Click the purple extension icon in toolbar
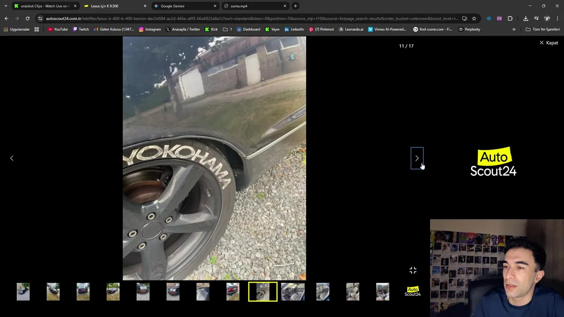Image resolution: width=564 pixels, height=317 pixels. 499,18
